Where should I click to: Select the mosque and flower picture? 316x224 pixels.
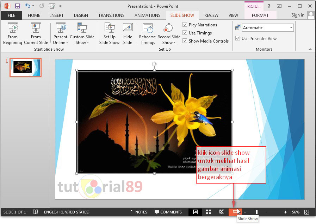pos(154,122)
